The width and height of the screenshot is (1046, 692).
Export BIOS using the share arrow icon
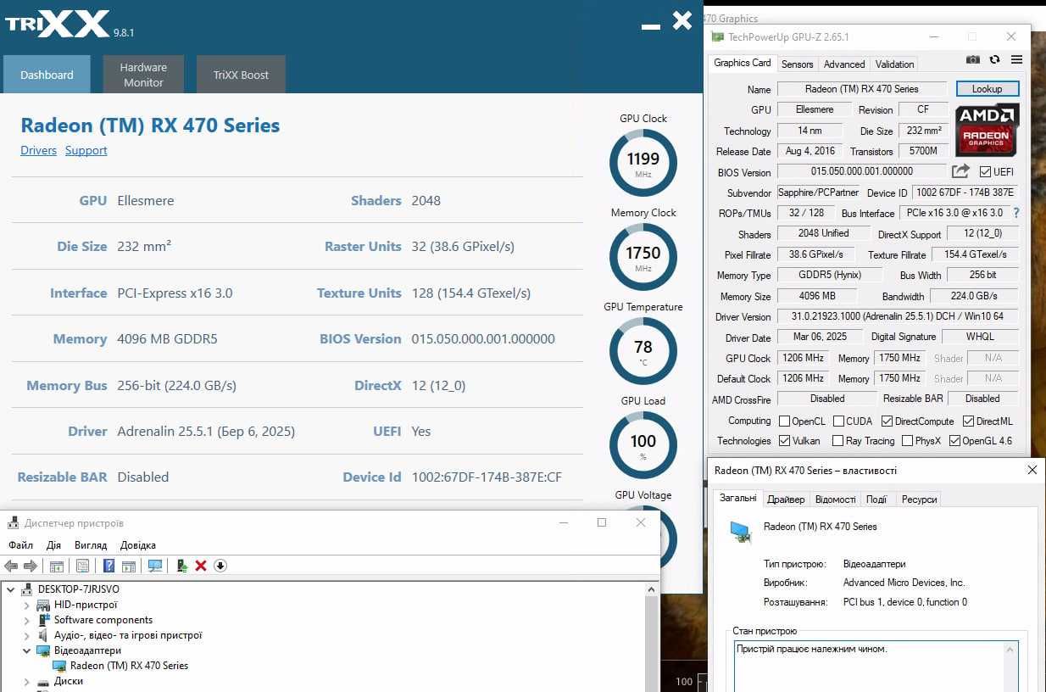point(961,171)
